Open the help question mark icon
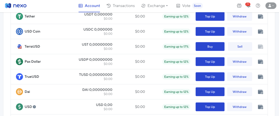Image resolution: width=279 pixels, height=116 pixels. 258,6
